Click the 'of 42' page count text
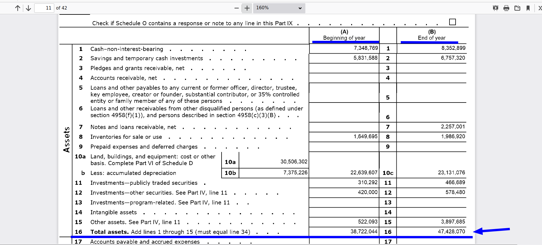Screen dimensions: 542x245 [x=61, y=8]
